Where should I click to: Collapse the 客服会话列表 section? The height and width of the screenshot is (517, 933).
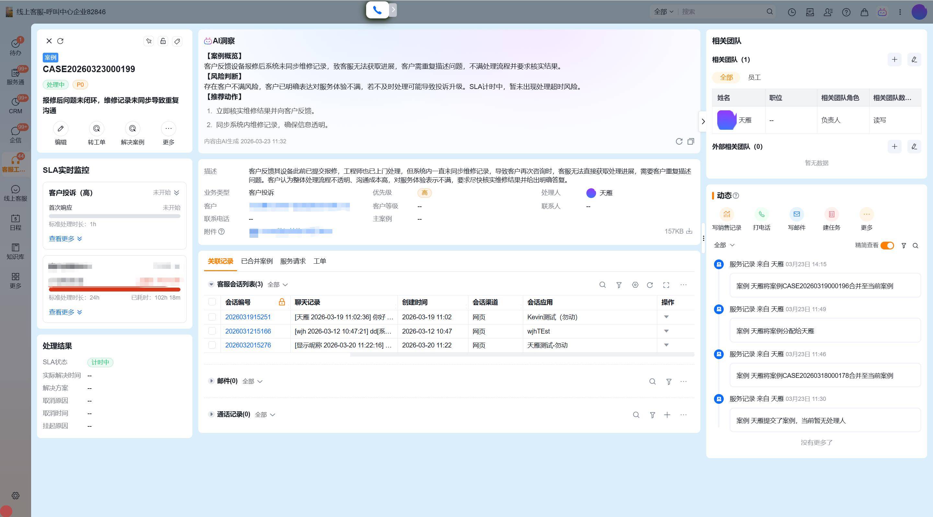pyautogui.click(x=211, y=284)
